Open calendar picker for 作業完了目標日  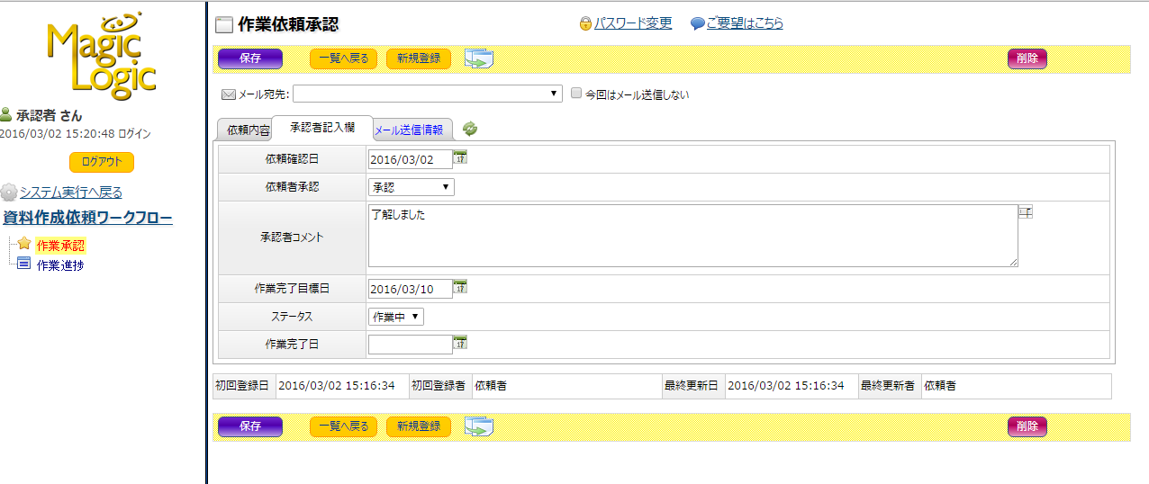pos(460,287)
